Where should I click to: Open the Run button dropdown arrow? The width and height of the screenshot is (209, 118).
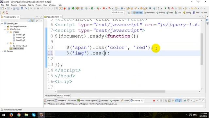pos(95,8)
